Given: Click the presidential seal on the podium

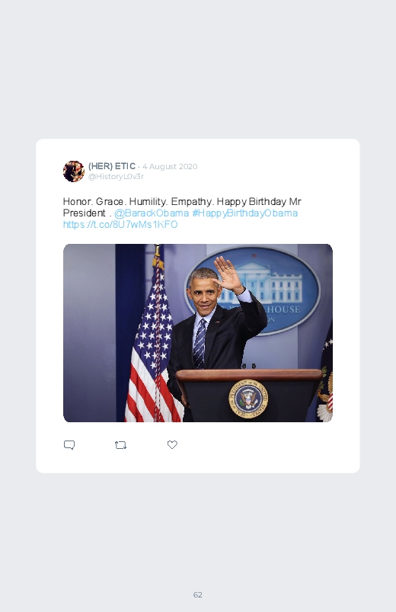Looking at the screenshot, I should click(248, 399).
